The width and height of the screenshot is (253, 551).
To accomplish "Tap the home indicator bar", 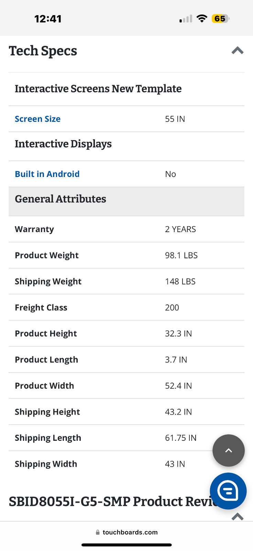I will pyautogui.click(x=126, y=545).
